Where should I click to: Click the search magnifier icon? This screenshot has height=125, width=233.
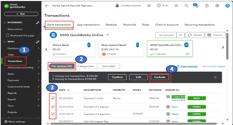click(186, 6)
